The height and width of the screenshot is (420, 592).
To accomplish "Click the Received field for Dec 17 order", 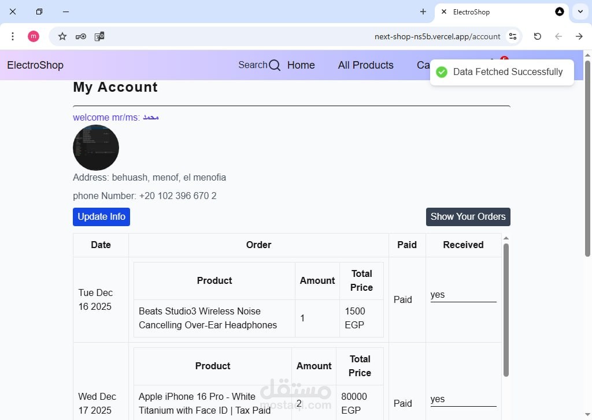I will click(463, 399).
